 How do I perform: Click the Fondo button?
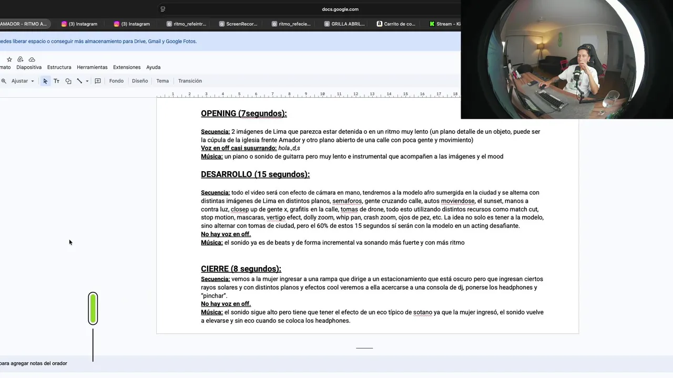[x=116, y=81]
